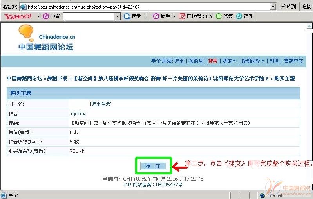The height and width of the screenshot is (199, 313).
Task: Click the current time text 2006-9-17 20:45
Action: tap(185, 179)
